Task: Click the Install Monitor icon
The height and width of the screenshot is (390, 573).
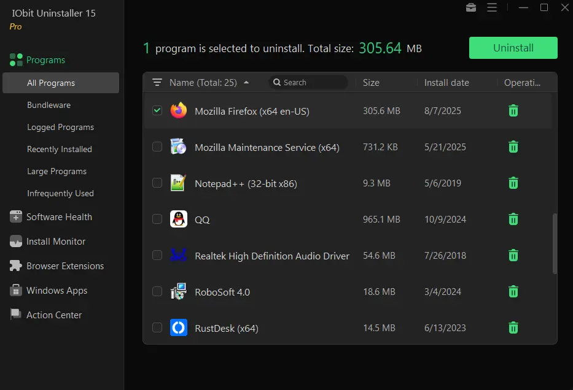Action: pos(16,241)
